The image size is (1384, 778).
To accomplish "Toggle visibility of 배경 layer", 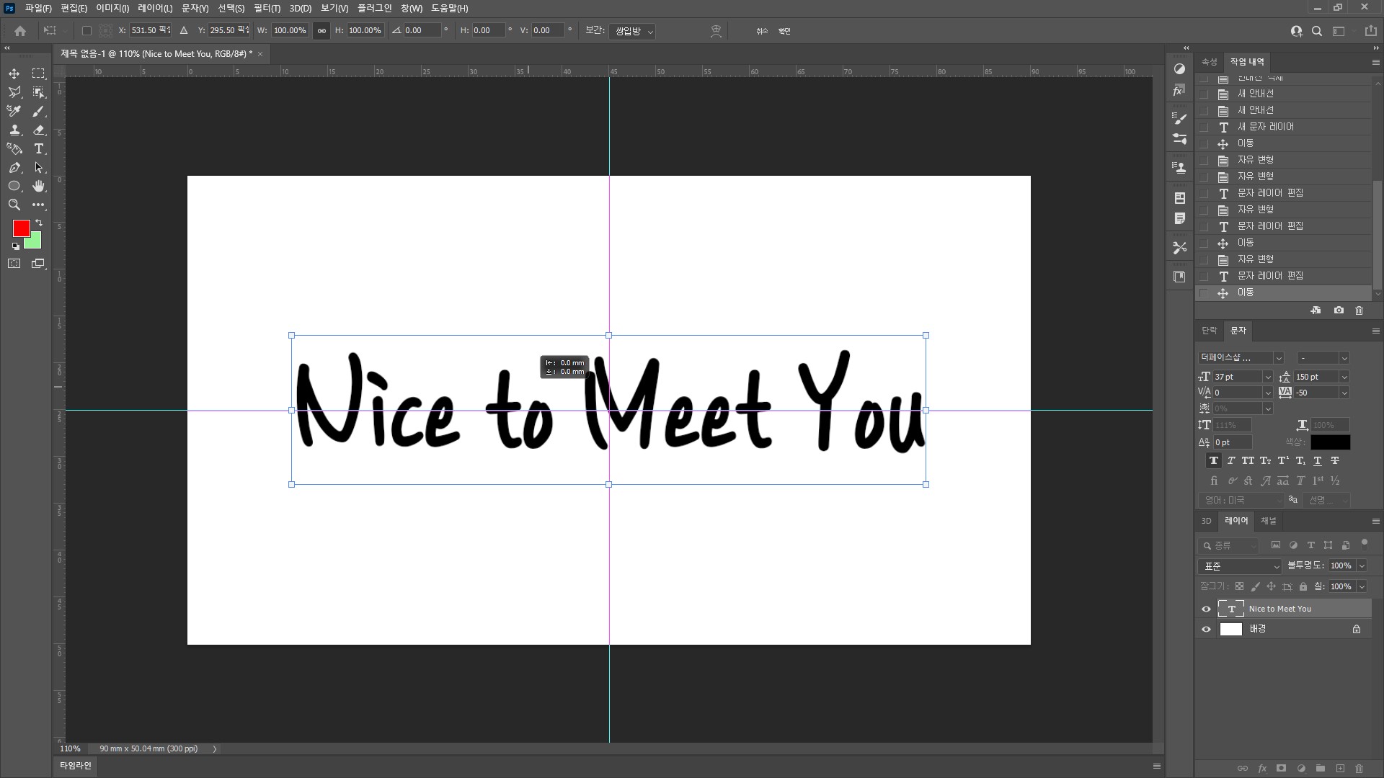I will point(1206,630).
